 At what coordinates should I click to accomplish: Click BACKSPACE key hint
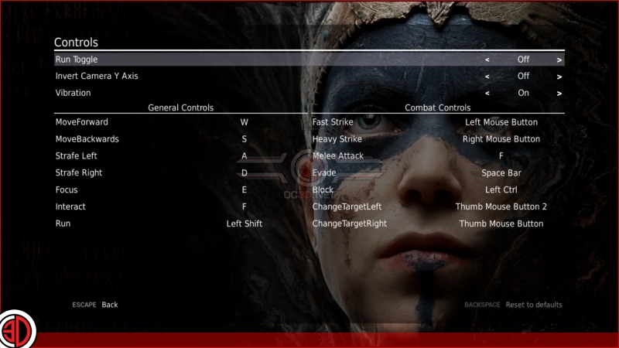482,305
